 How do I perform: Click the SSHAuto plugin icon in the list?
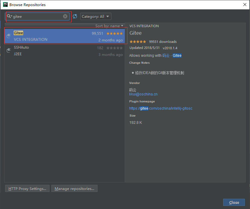click(9, 50)
